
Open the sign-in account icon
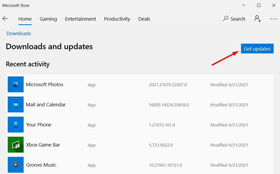[257, 19]
